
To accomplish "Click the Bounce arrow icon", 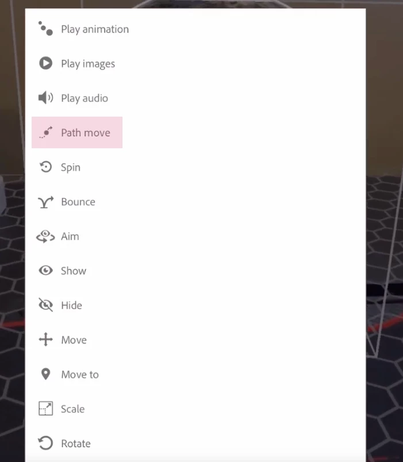I will (45, 202).
